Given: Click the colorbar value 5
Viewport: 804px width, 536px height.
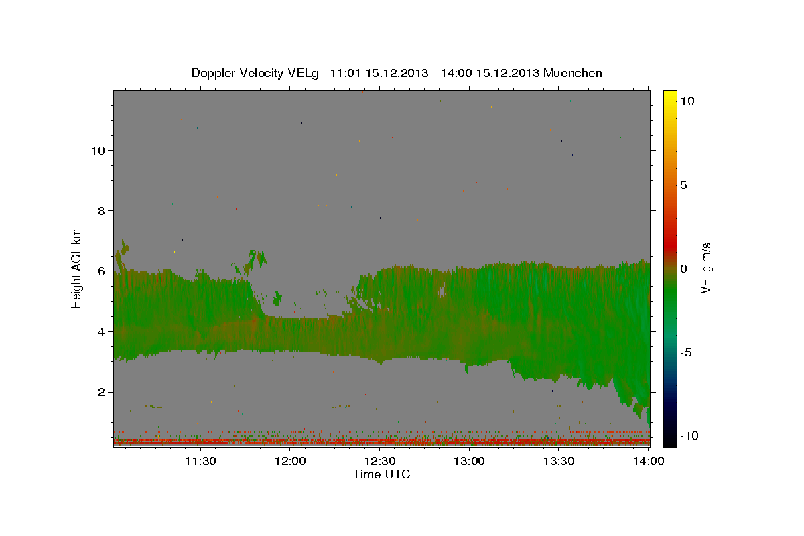Looking at the screenshot, I should pos(683,185).
